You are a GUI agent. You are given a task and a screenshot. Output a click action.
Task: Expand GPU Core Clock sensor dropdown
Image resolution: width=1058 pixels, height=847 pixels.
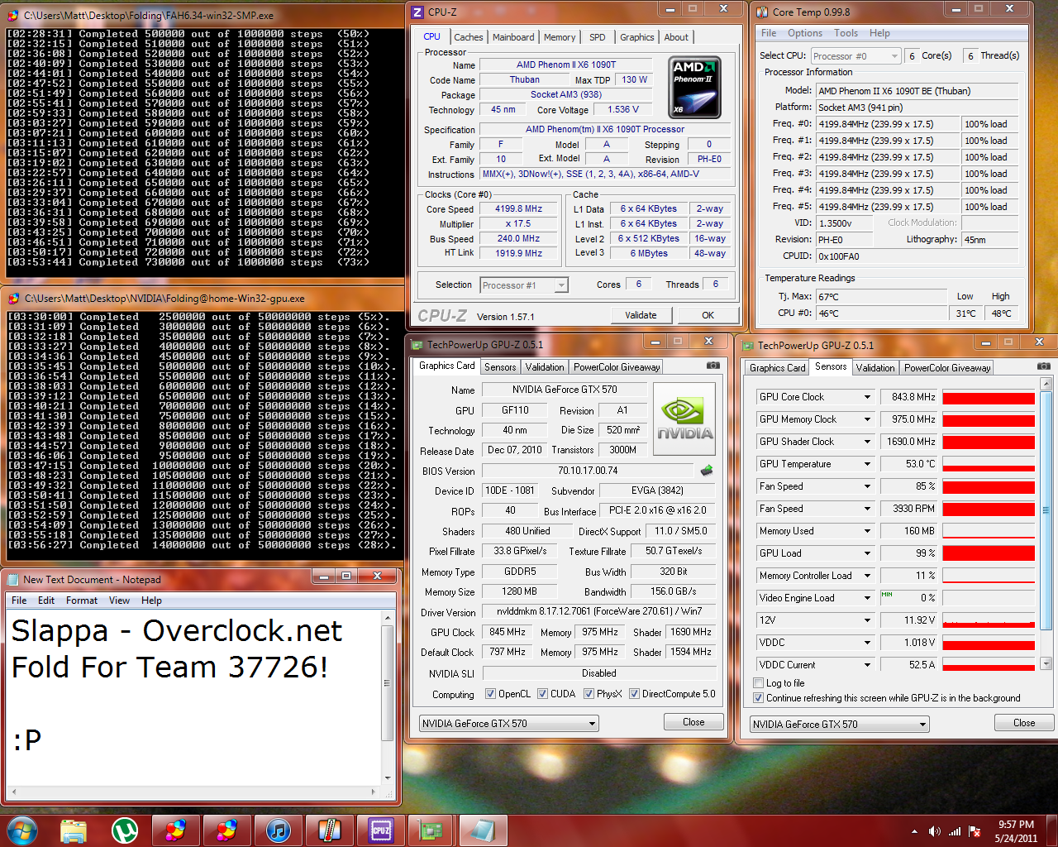(867, 397)
